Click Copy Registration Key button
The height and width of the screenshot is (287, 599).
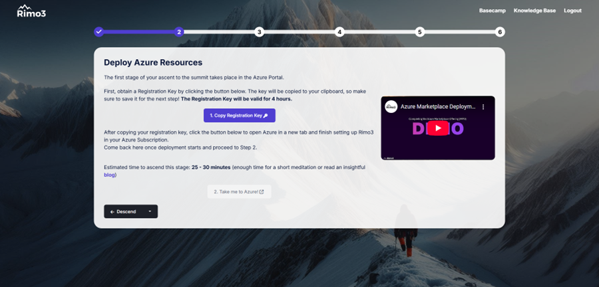[239, 116]
